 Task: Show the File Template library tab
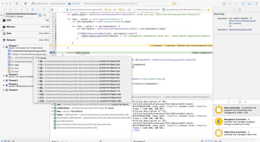[x=228, y=102]
